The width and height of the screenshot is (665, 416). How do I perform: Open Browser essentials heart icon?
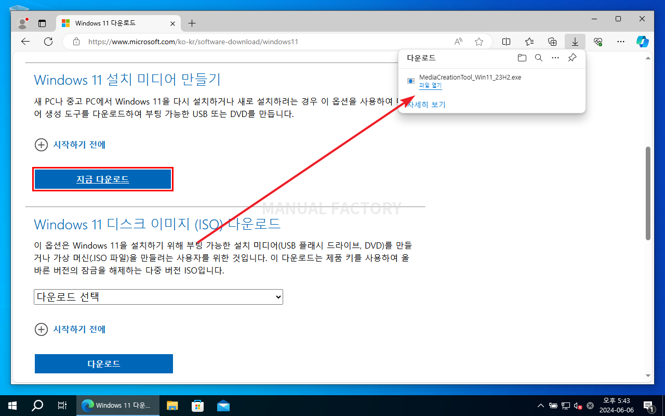(597, 42)
